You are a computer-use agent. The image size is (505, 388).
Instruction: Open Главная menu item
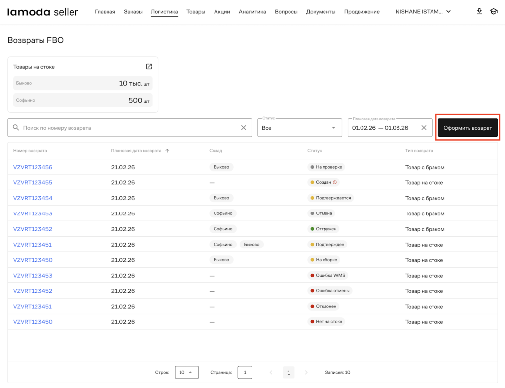tap(105, 12)
